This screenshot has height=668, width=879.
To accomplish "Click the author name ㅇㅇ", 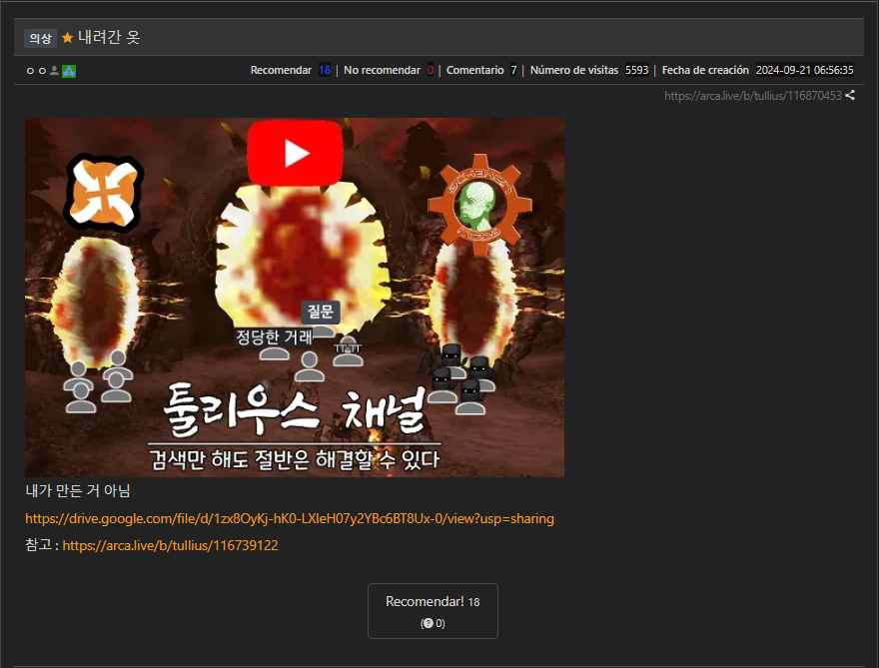I will [x=36, y=71].
